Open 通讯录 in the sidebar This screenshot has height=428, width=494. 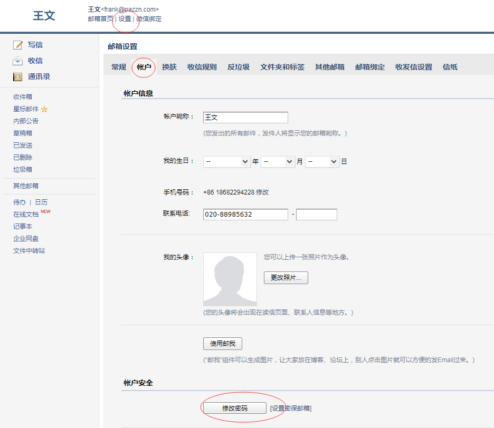[x=39, y=77]
